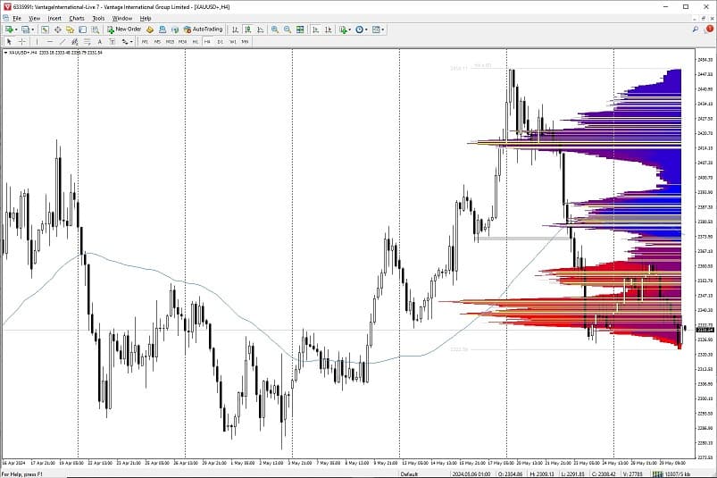Switch to the H4 timeframe
717x478 pixels.
click(x=207, y=42)
